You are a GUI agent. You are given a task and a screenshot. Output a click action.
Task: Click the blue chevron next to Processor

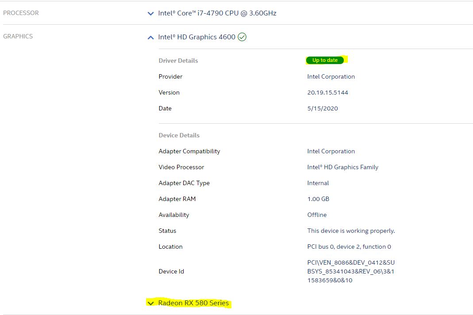click(x=150, y=13)
